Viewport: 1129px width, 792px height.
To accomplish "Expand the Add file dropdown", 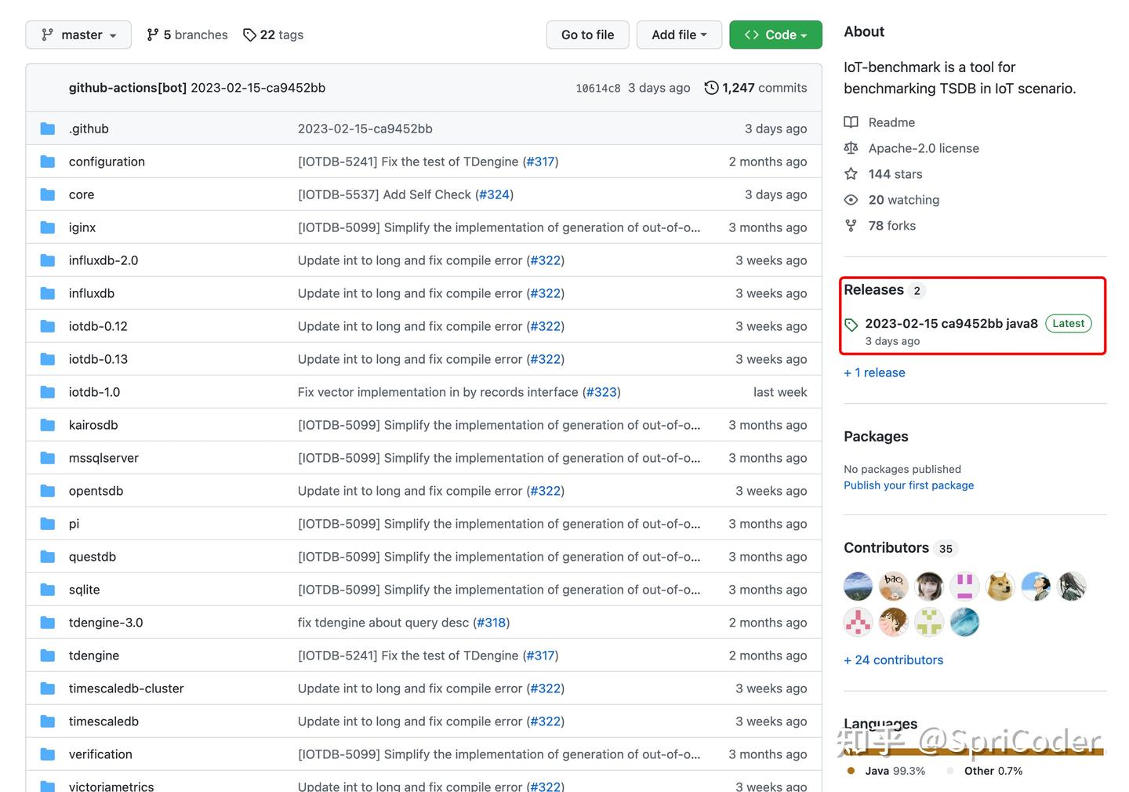I will click(679, 35).
